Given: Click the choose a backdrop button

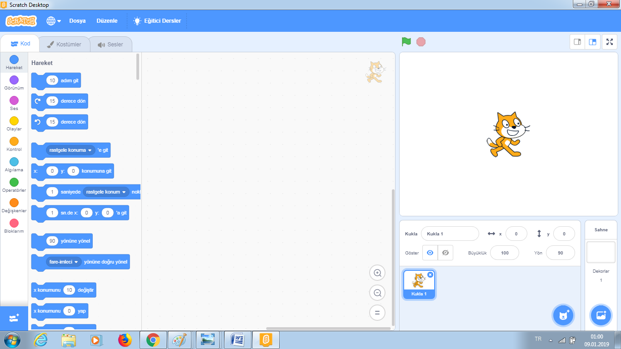Looking at the screenshot, I should 601,315.
